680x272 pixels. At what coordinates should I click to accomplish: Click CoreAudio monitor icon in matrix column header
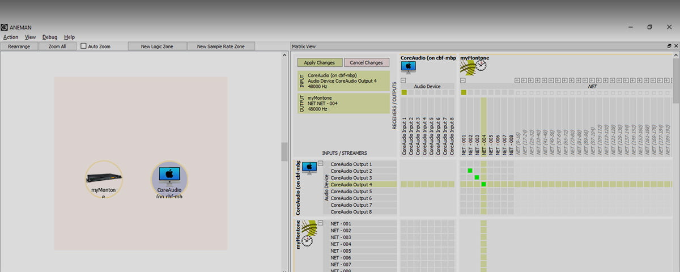point(408,67)
